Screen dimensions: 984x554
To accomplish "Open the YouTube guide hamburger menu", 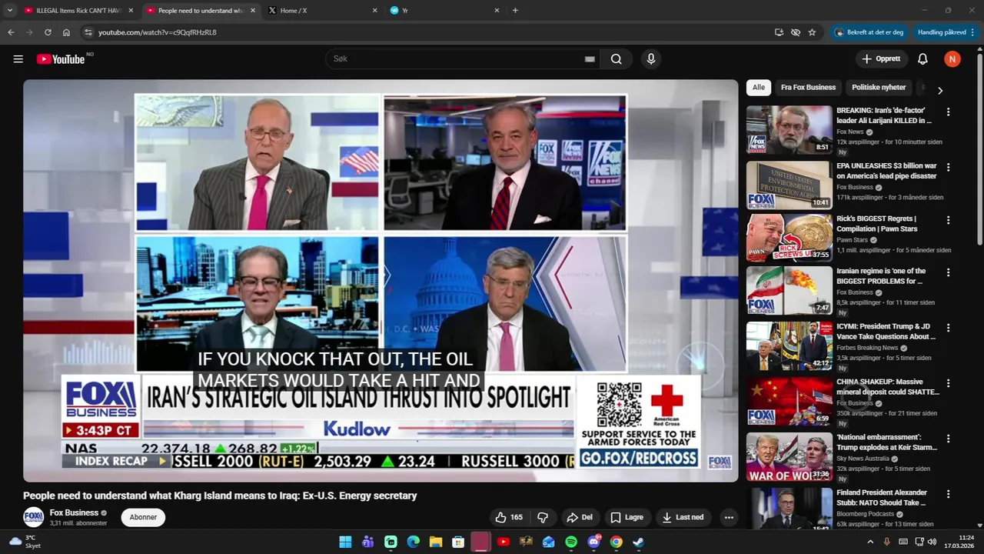I will (18, 59).
